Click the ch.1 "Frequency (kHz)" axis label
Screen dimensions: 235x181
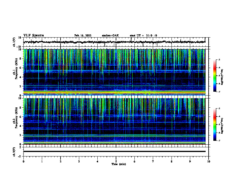(16, 69)
